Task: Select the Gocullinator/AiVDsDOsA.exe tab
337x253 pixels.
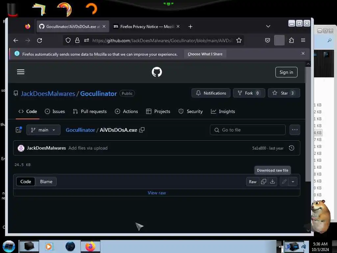Action: (73, 26)
